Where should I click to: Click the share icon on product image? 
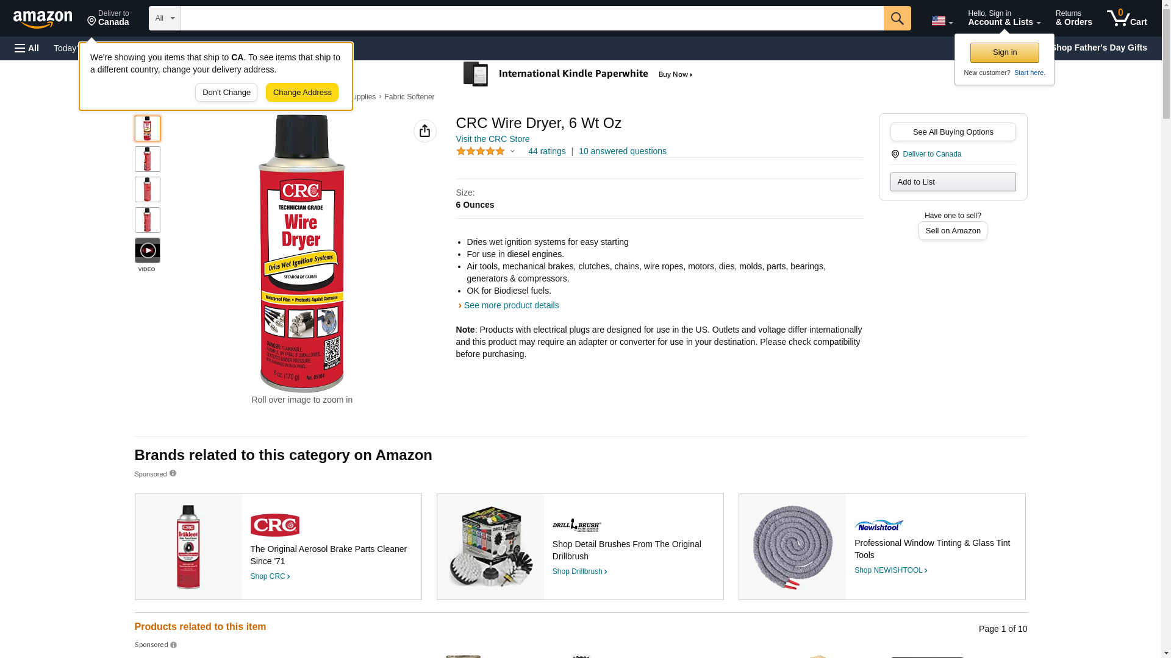(x=424, y=131)
